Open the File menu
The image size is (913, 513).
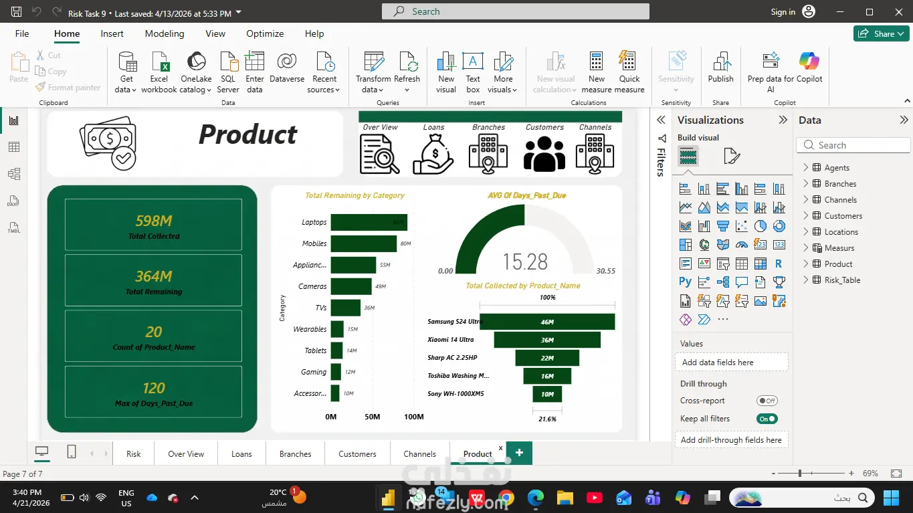click(22, 33)
